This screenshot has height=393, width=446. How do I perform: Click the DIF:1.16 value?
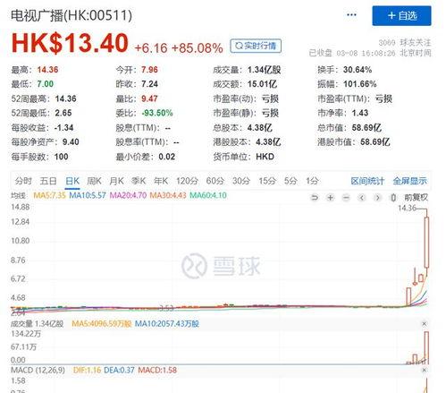(87, 371)
